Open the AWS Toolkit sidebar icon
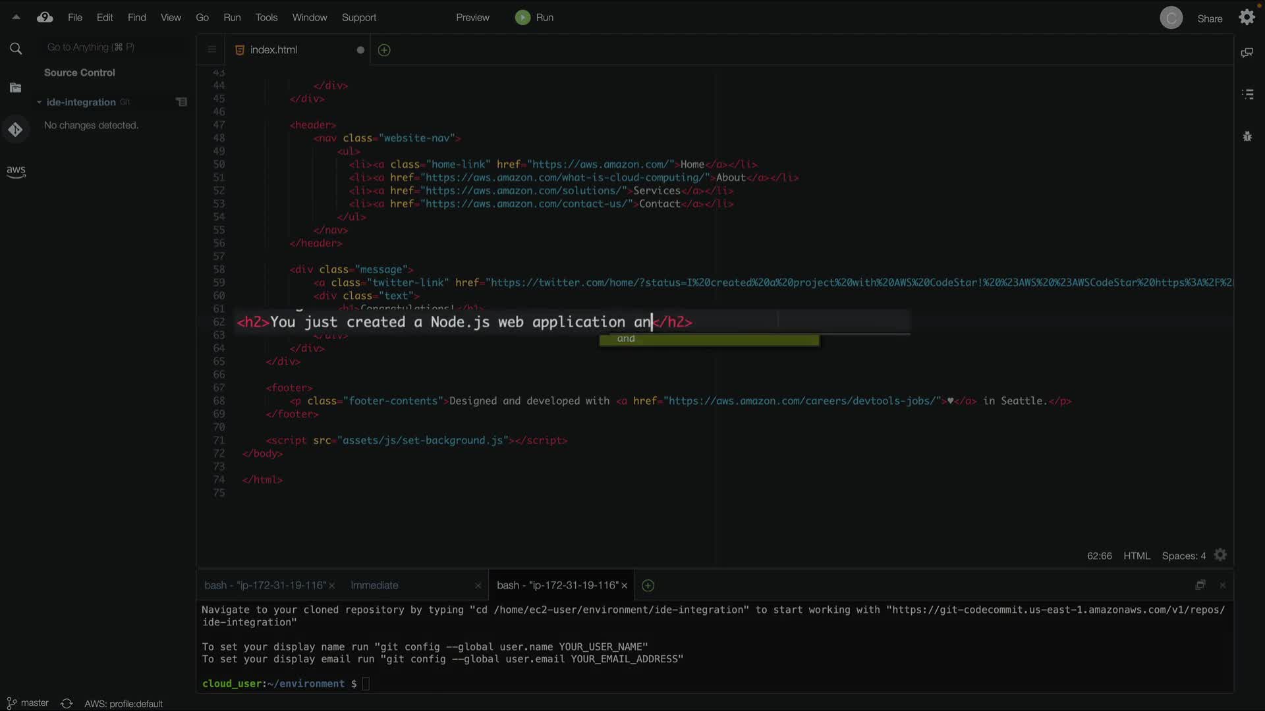This screenshot has height=711, width=1265. coord(16,171)
